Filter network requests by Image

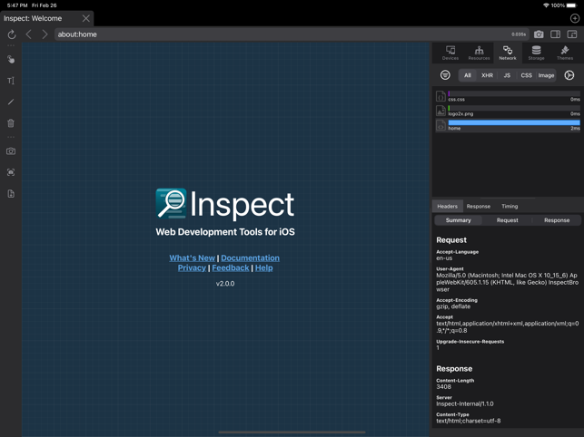546,75
